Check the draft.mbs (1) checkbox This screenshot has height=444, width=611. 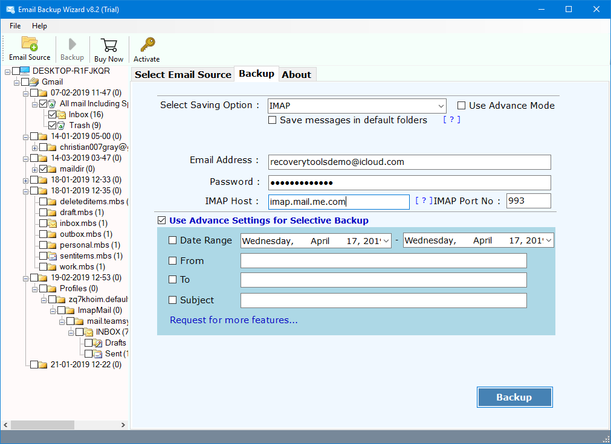point(43,212)
